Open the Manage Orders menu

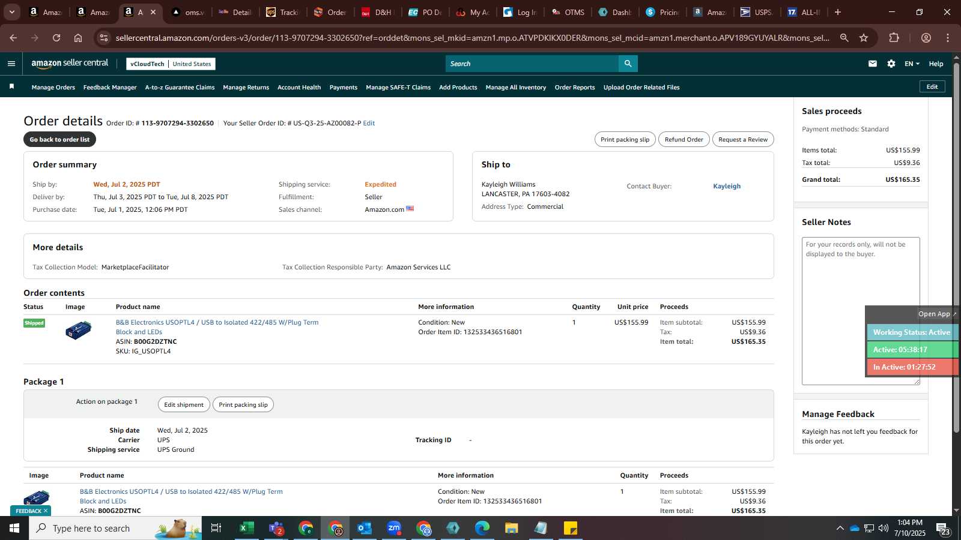[x=53, y=88]
